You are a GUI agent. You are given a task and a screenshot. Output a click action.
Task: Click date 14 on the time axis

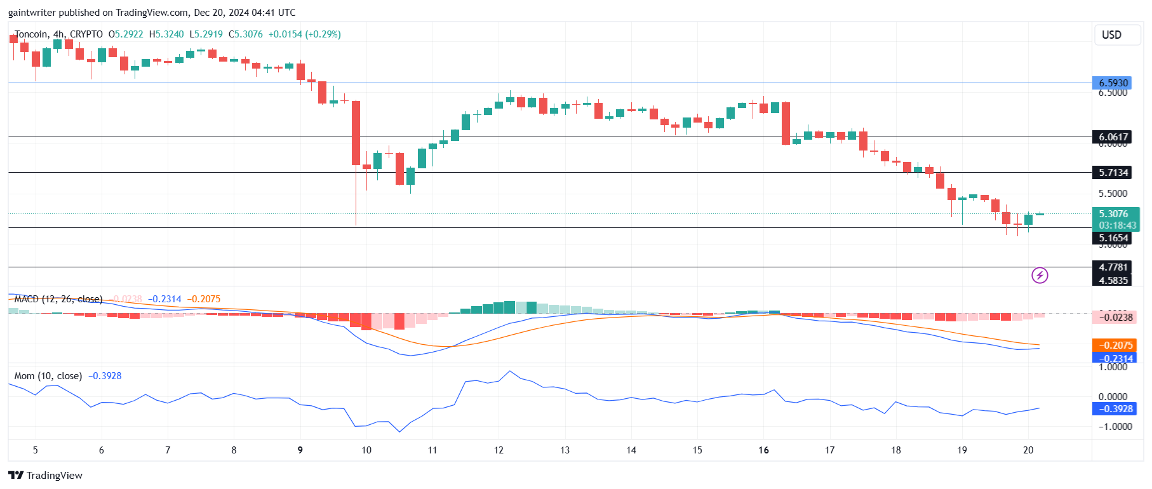pos(631,450)
